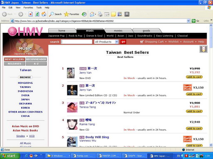Click the red go search button
The height and width of the screenshot is (159, 213).
(x=123, y=42)
